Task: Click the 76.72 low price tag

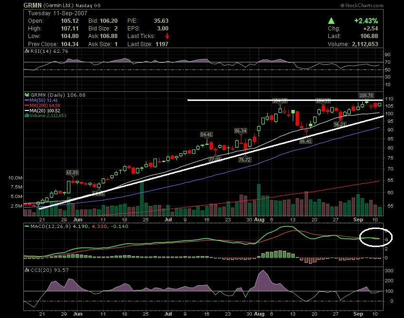Action: click(x=245, y=160)
